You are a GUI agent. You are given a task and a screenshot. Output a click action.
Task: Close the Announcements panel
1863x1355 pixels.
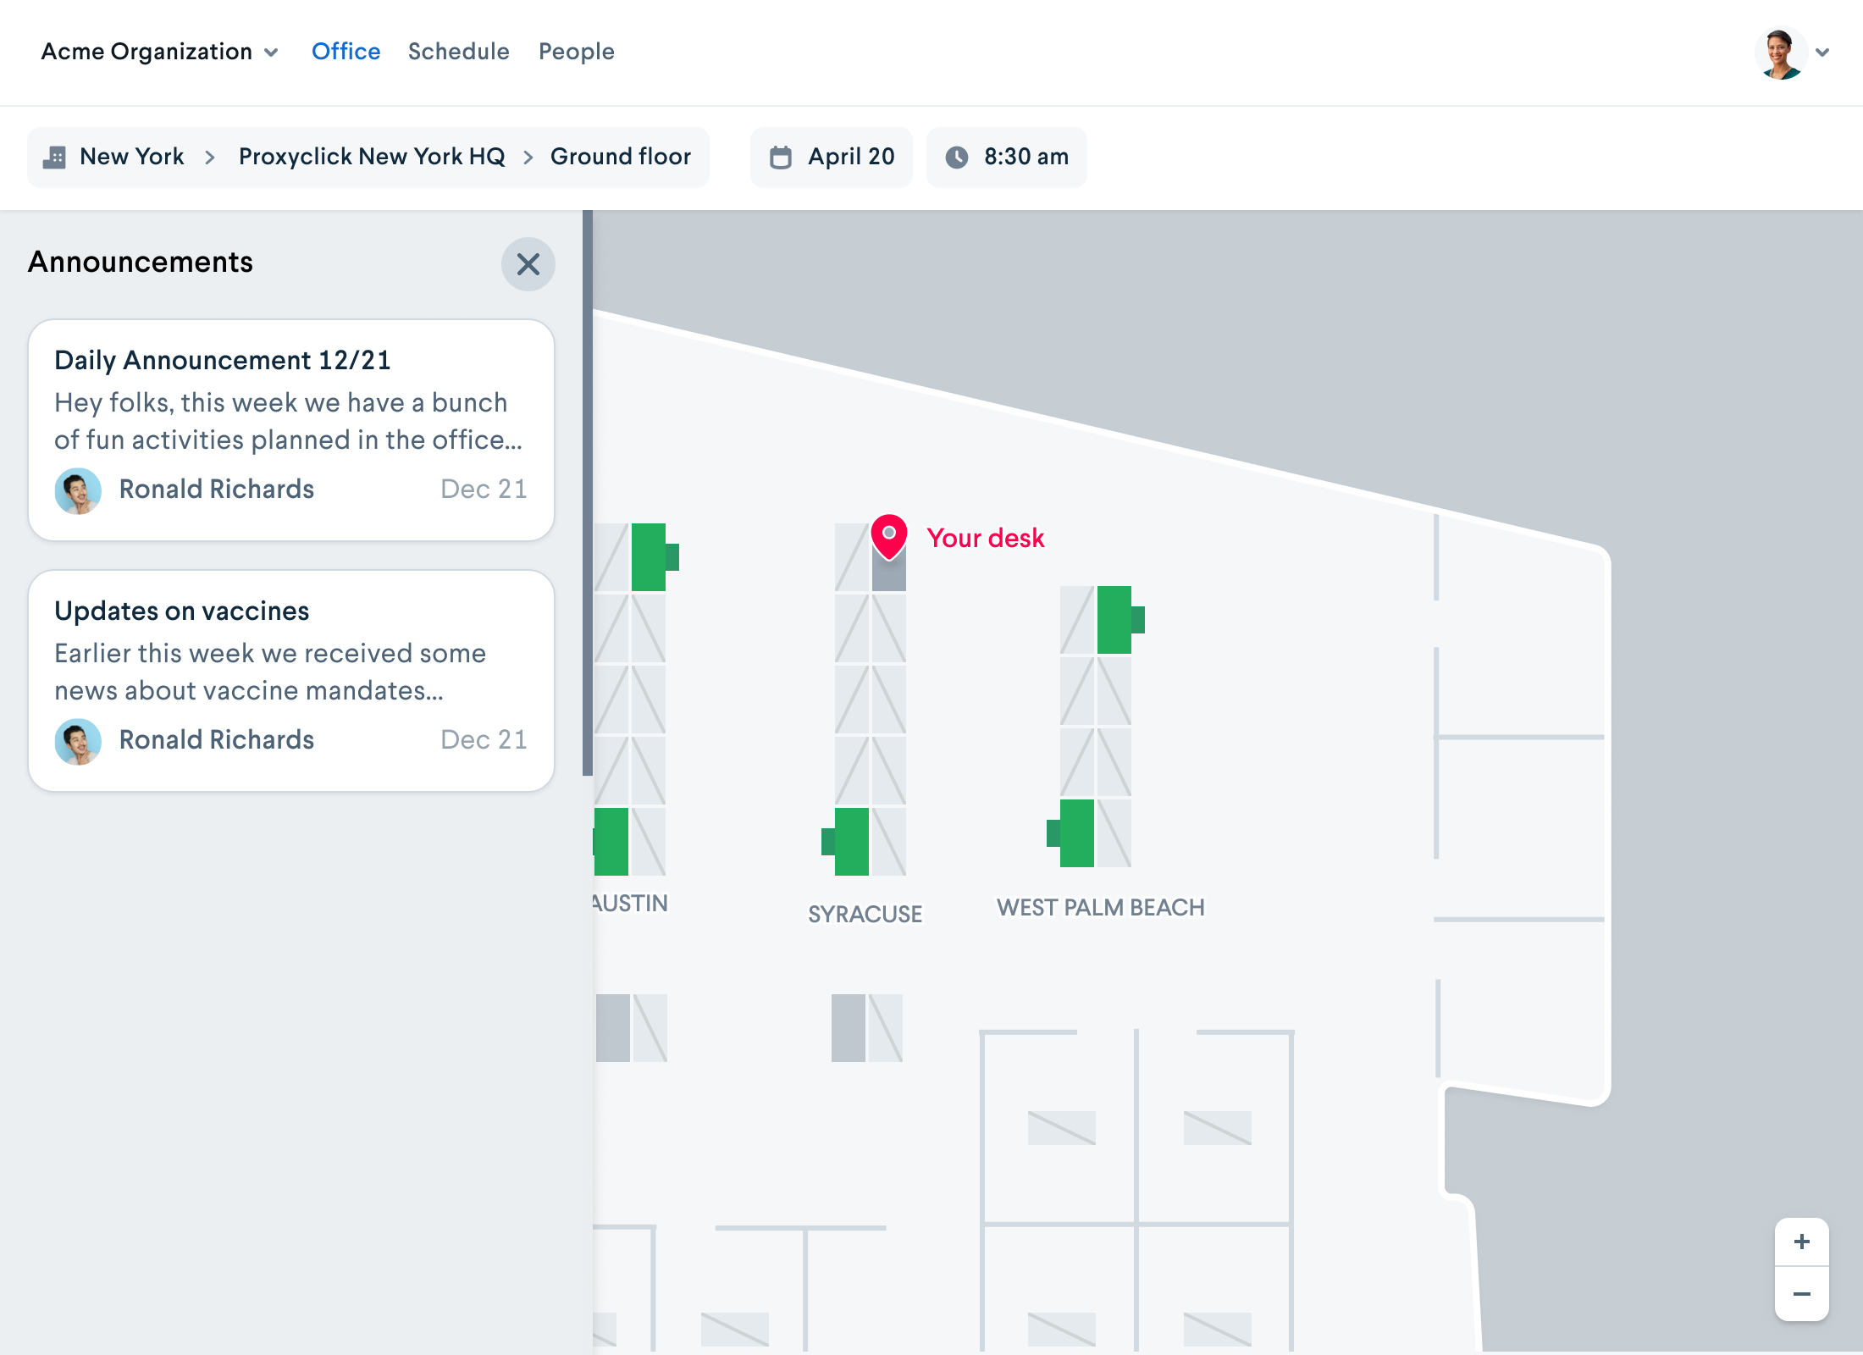click(528, 264)
